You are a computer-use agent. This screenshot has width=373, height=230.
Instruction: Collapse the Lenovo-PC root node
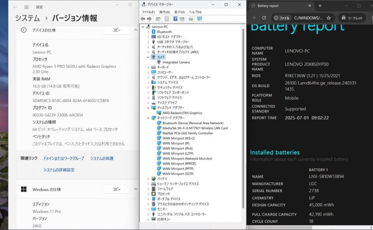point(143,26)
